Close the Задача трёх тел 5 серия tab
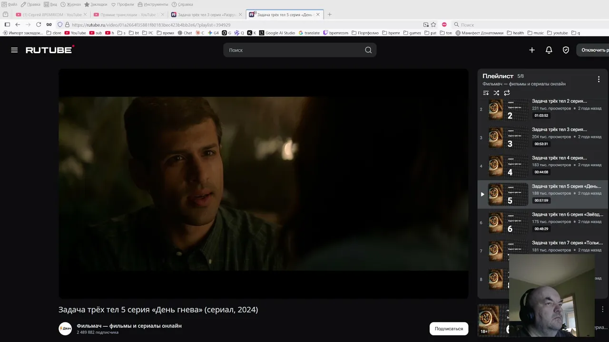609x342 pixels. pos(318,15)
